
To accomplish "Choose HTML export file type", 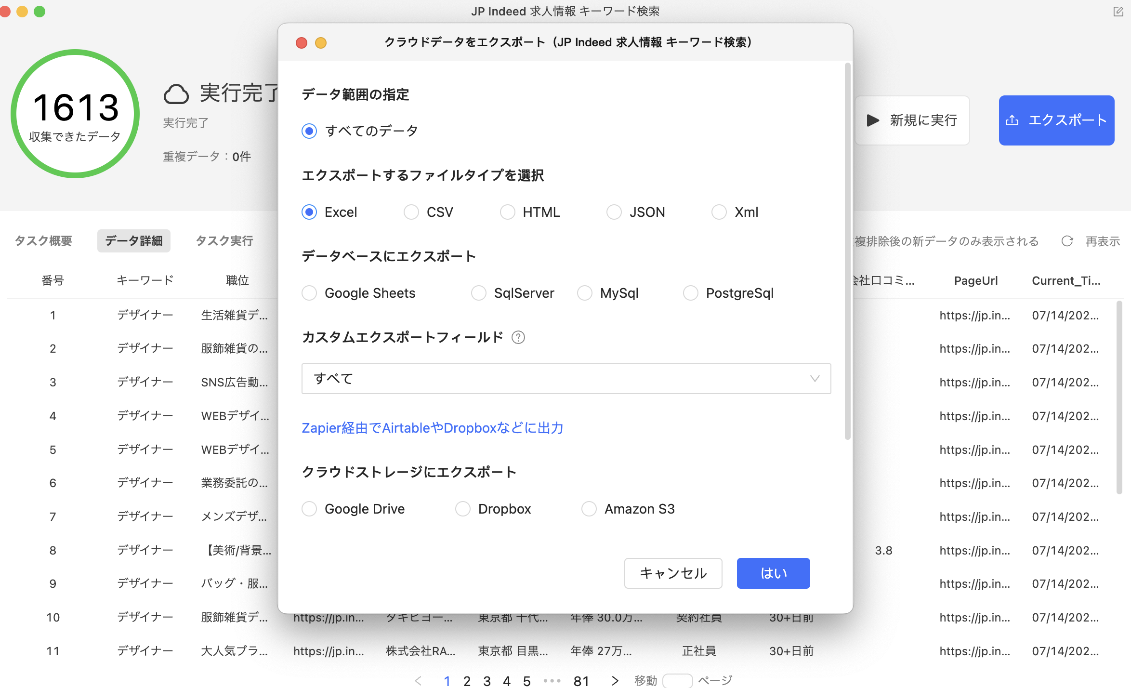I will point(508,212).
